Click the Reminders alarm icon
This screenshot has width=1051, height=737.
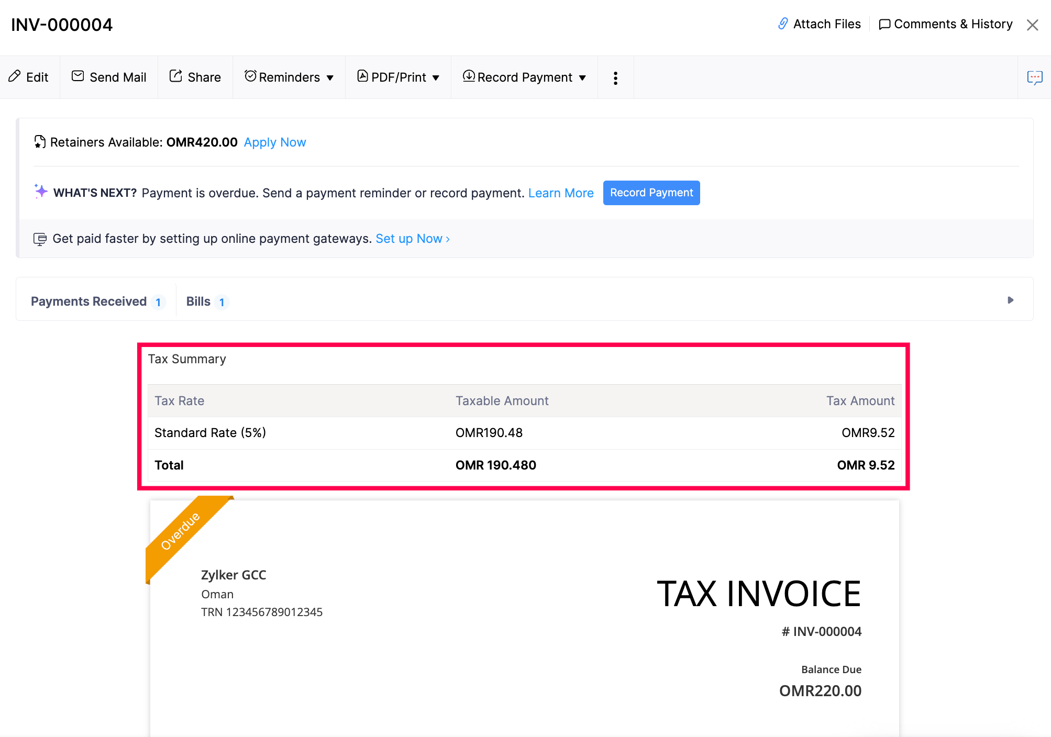pos(250,76)
